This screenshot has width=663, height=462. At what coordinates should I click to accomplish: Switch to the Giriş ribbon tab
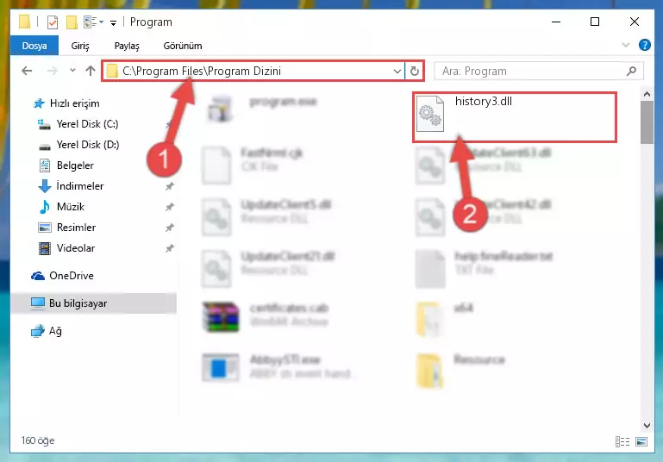[x=80, y=46]
